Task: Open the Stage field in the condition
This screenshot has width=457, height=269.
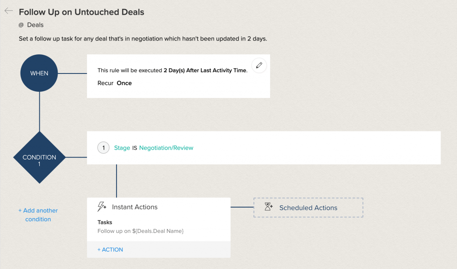Action: pyautogui.click(x=122, y=148)
